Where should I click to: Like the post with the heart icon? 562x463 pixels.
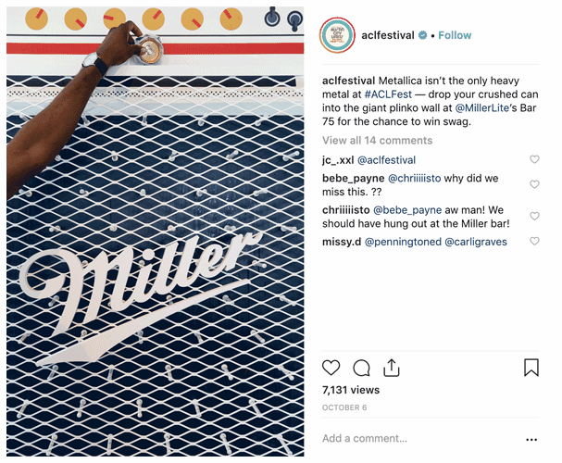point(331,368)
